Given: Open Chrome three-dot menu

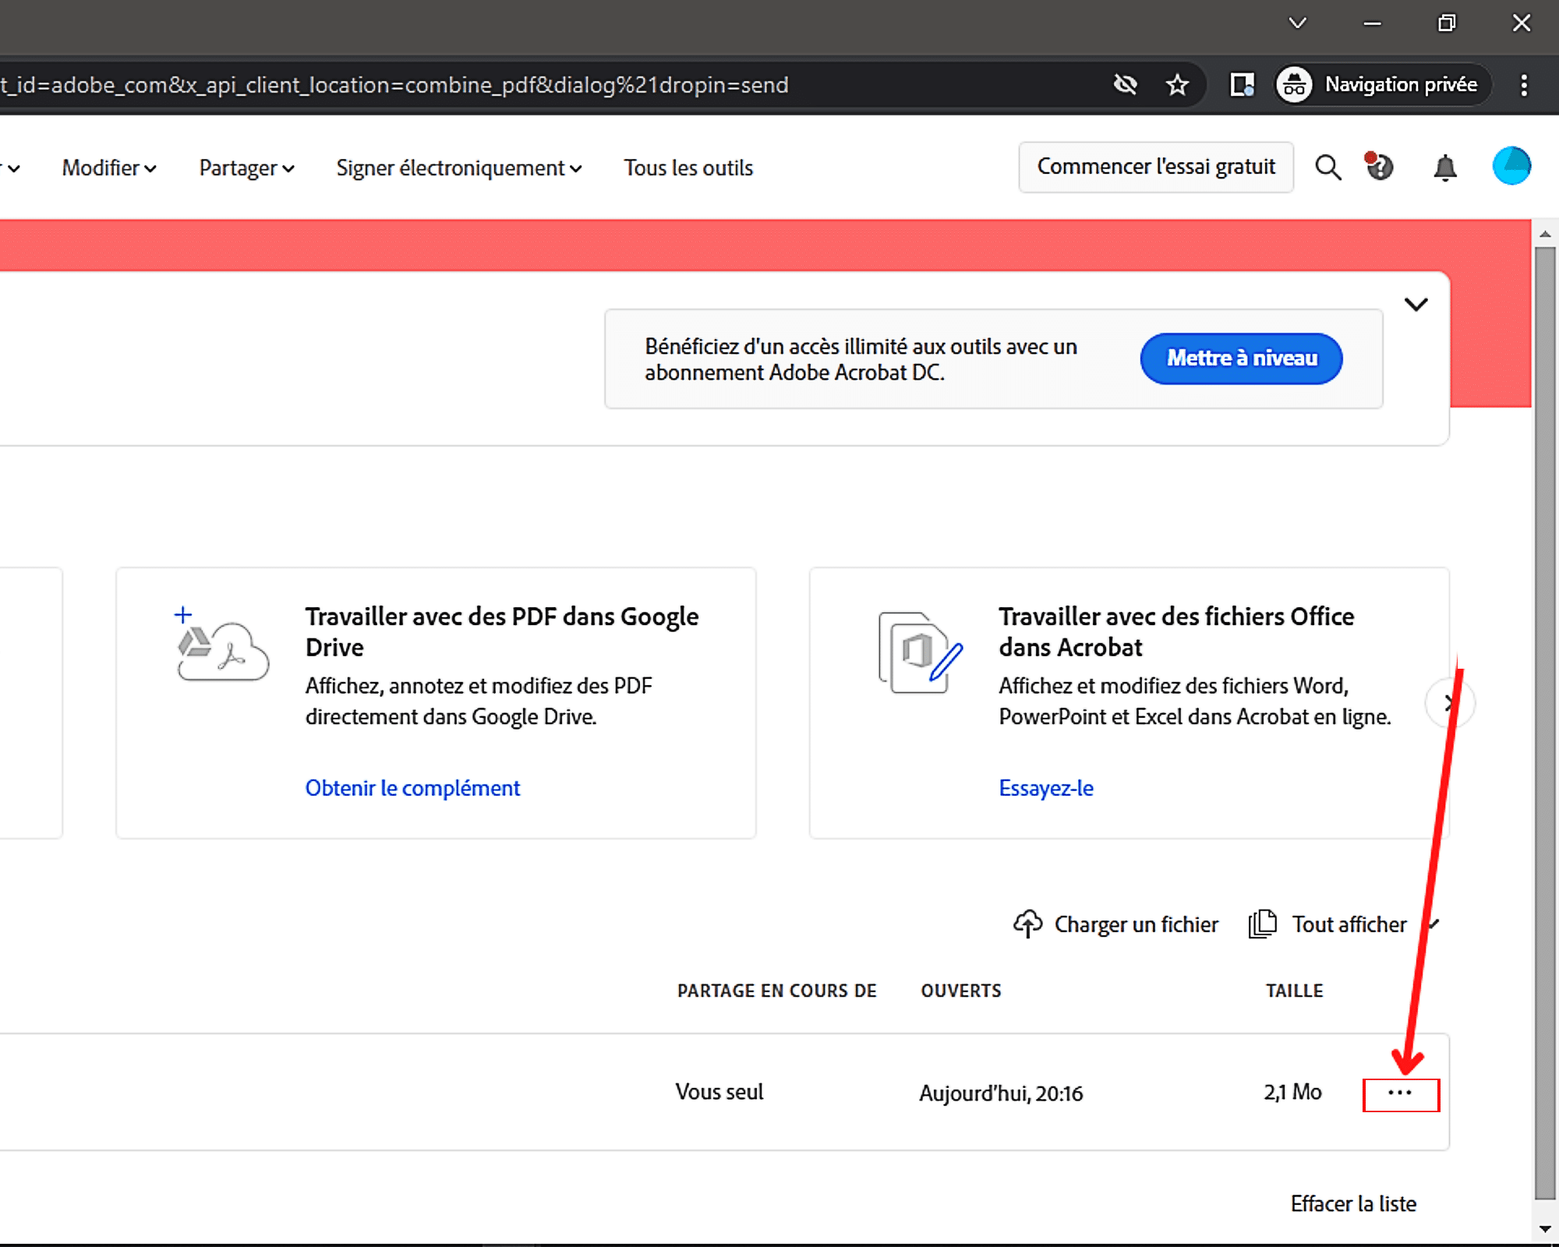Looking at the screenshot, I should pos(1524,84).
